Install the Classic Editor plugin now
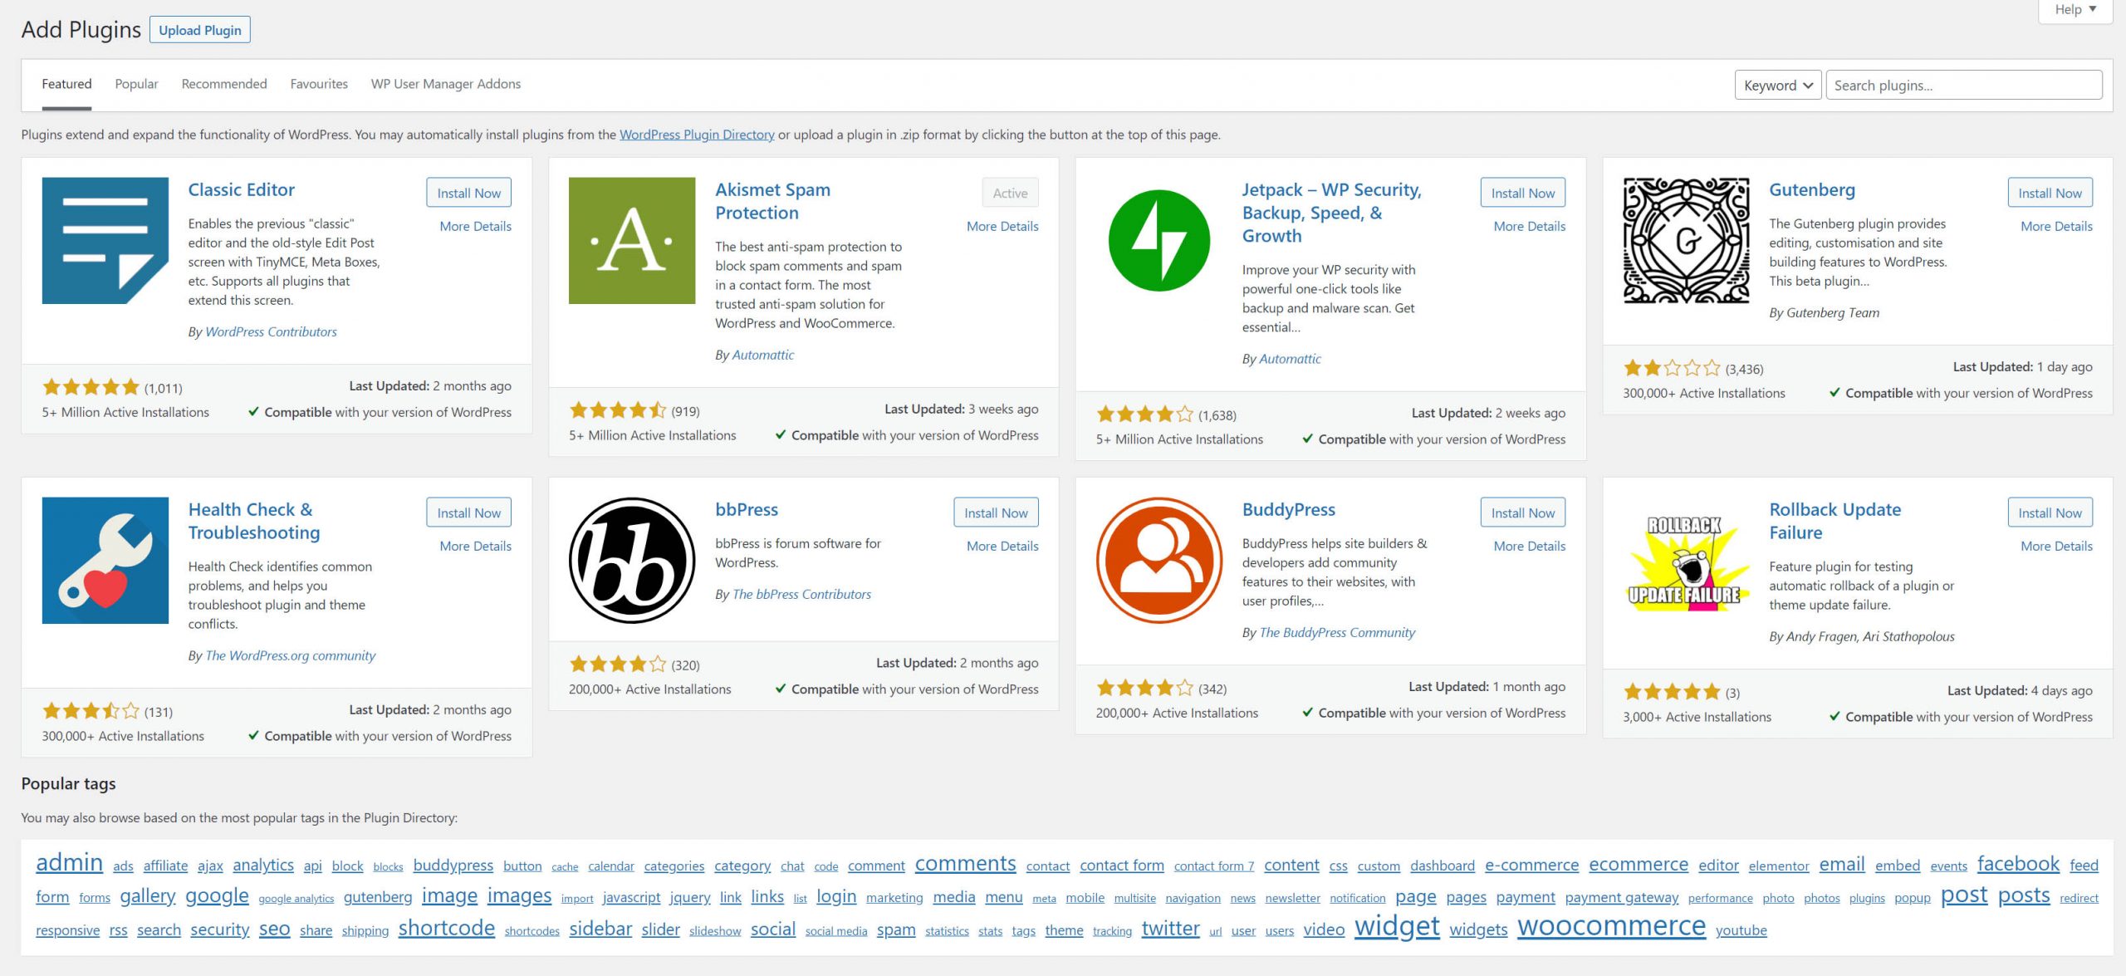This screenshot has width=2126, height=976. coord(469,193)
